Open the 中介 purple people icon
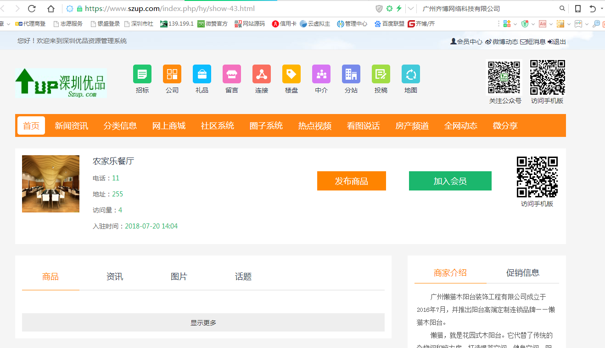 [x=321, y=74]
